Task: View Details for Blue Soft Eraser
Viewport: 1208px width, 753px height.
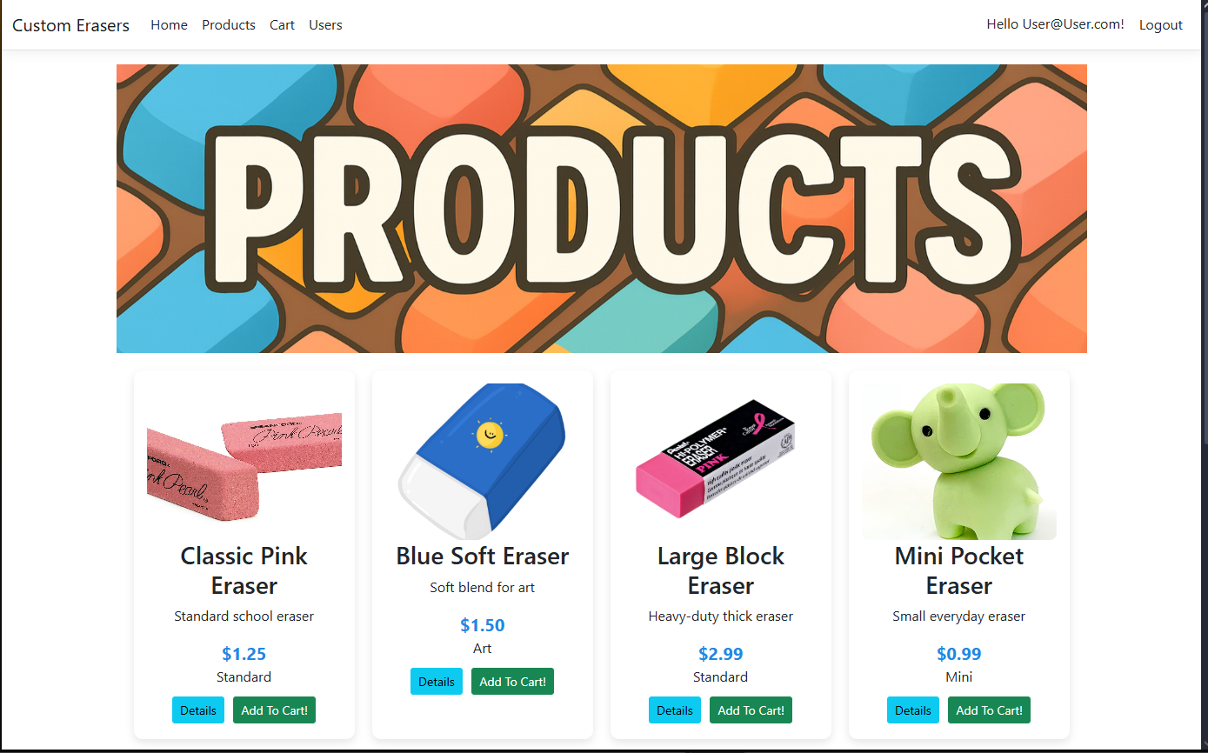Action: tap(437, 682)
